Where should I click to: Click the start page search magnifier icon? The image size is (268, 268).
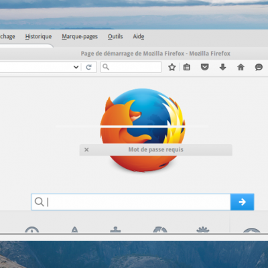click(40, 202)
